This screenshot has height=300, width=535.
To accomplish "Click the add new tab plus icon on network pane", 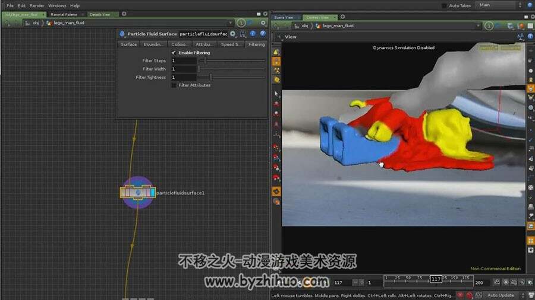I will tap(124, 14).
